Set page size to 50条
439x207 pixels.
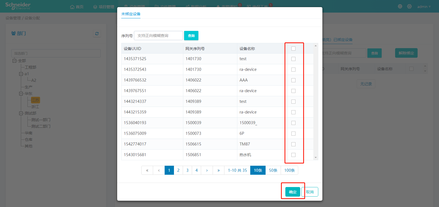[x=273, y=170]
